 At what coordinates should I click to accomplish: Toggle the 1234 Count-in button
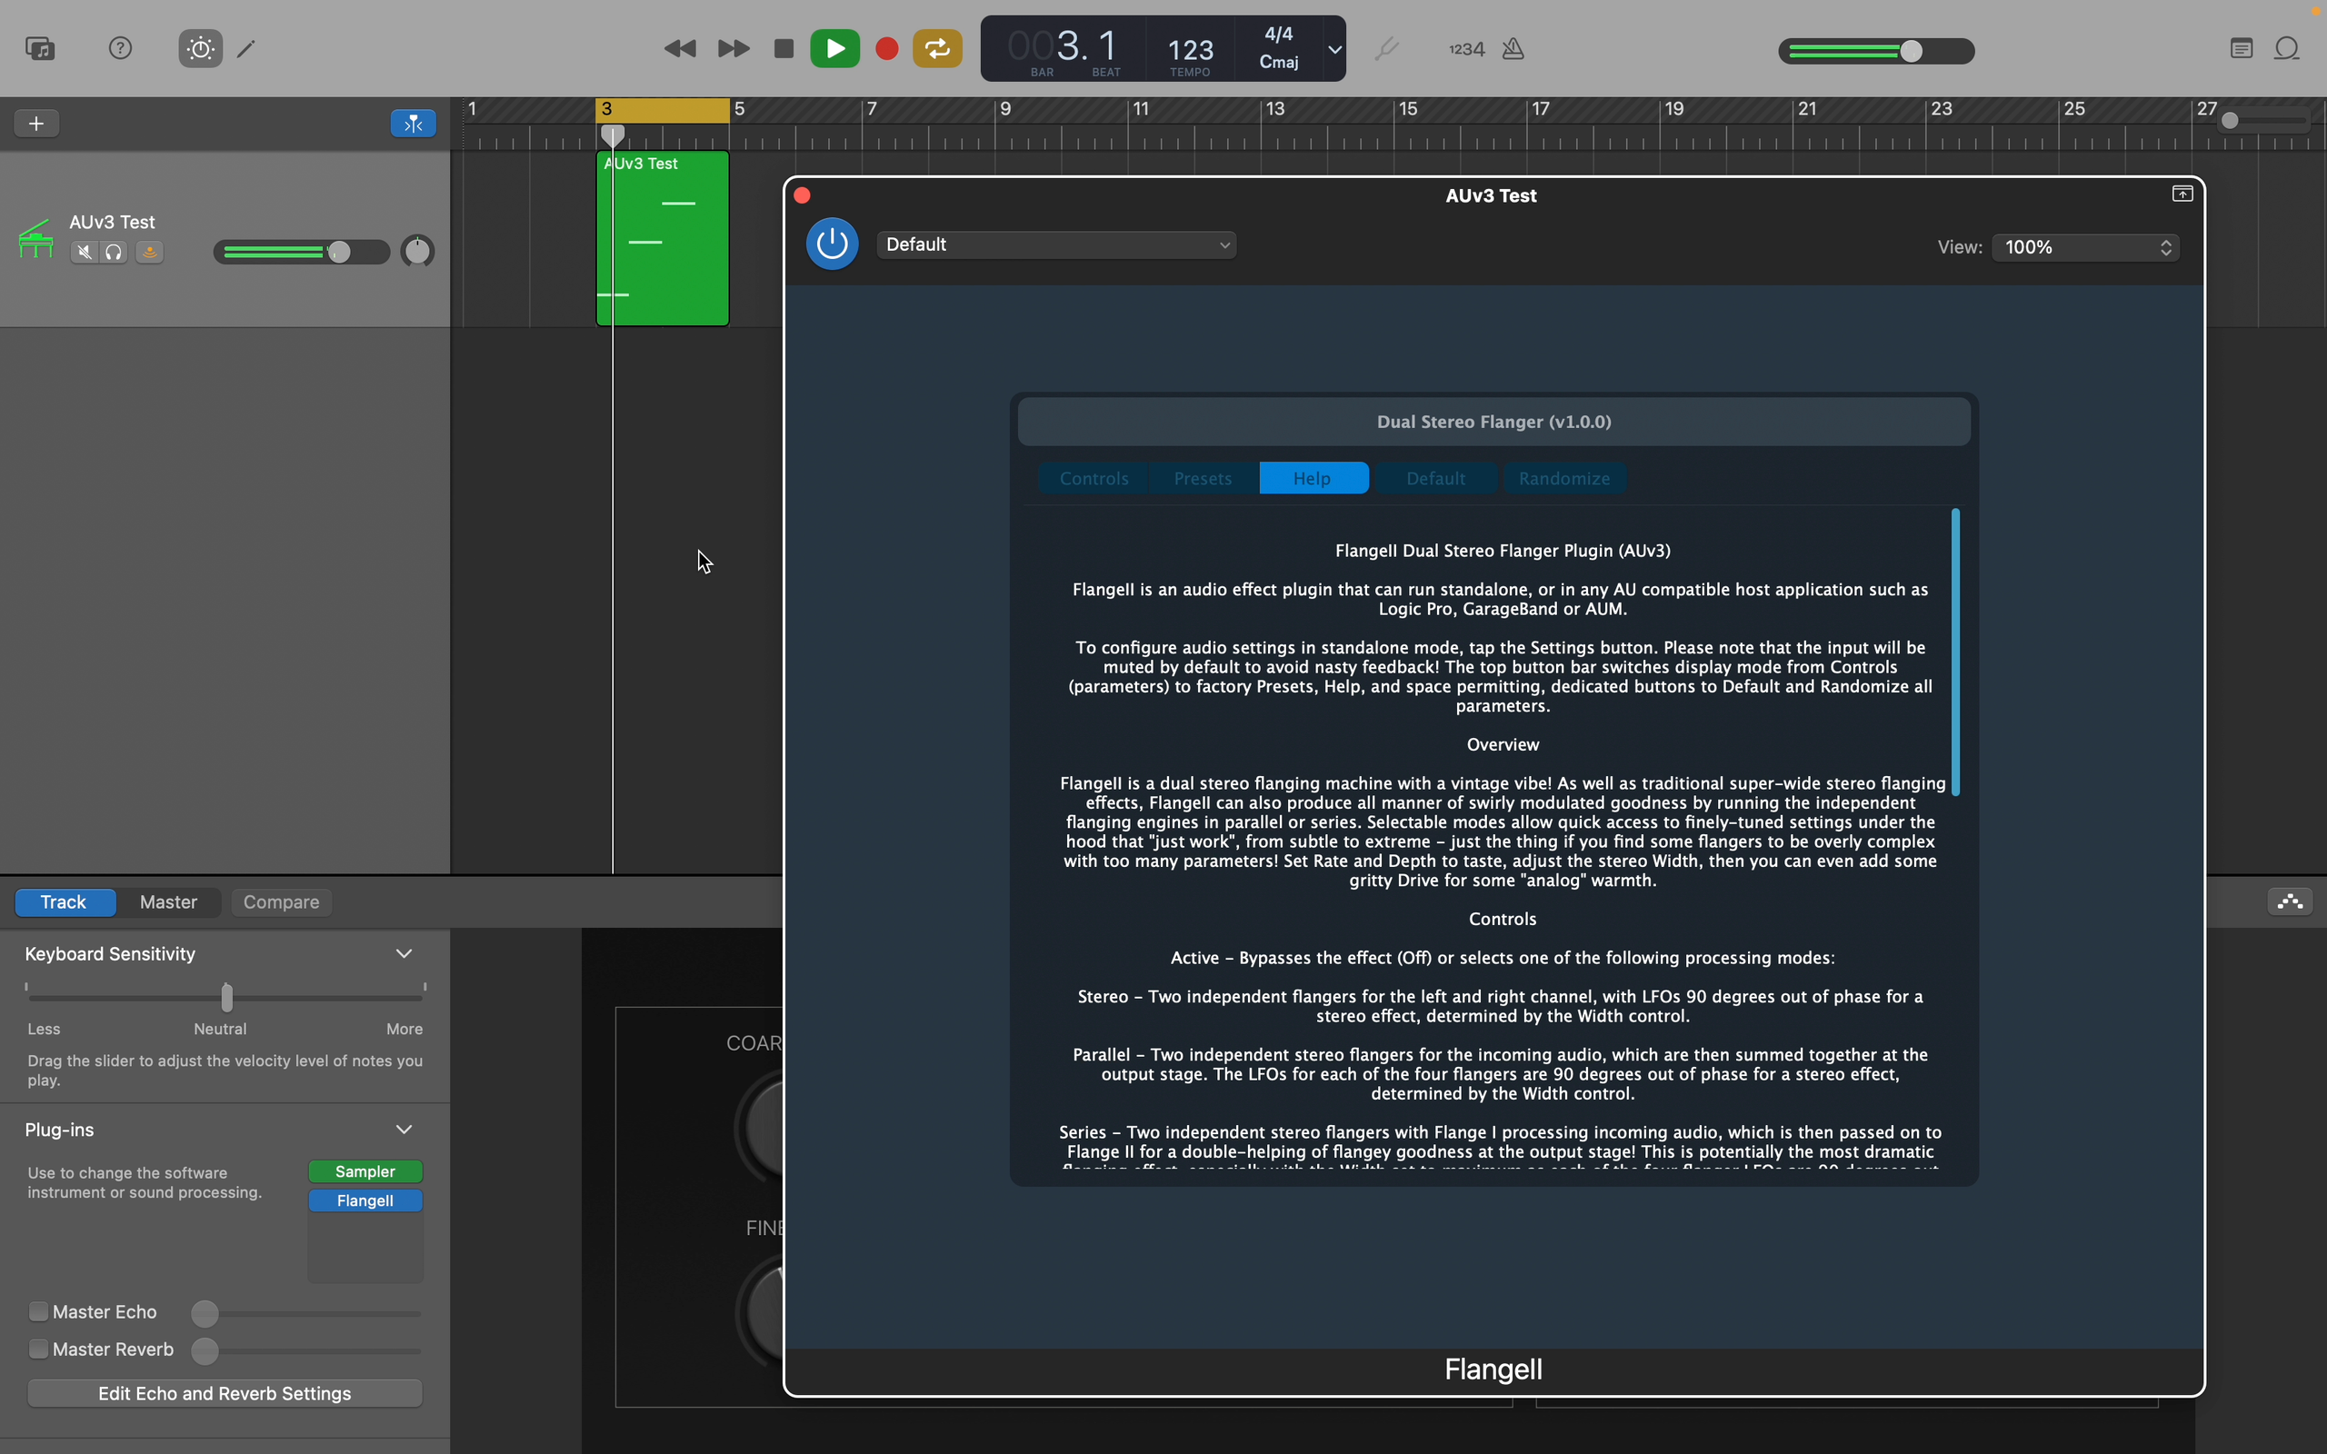click(1466, 49)
